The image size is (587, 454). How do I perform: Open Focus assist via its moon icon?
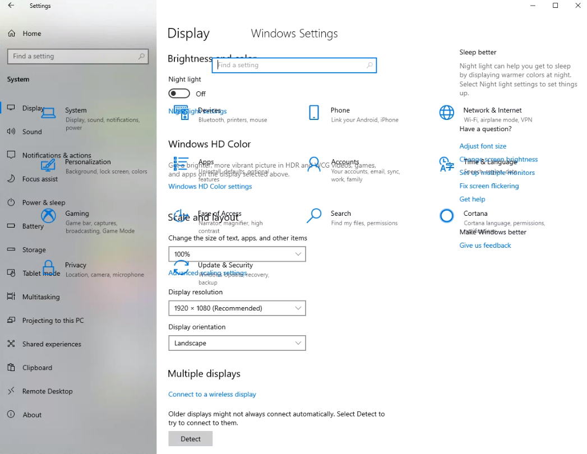11,179
